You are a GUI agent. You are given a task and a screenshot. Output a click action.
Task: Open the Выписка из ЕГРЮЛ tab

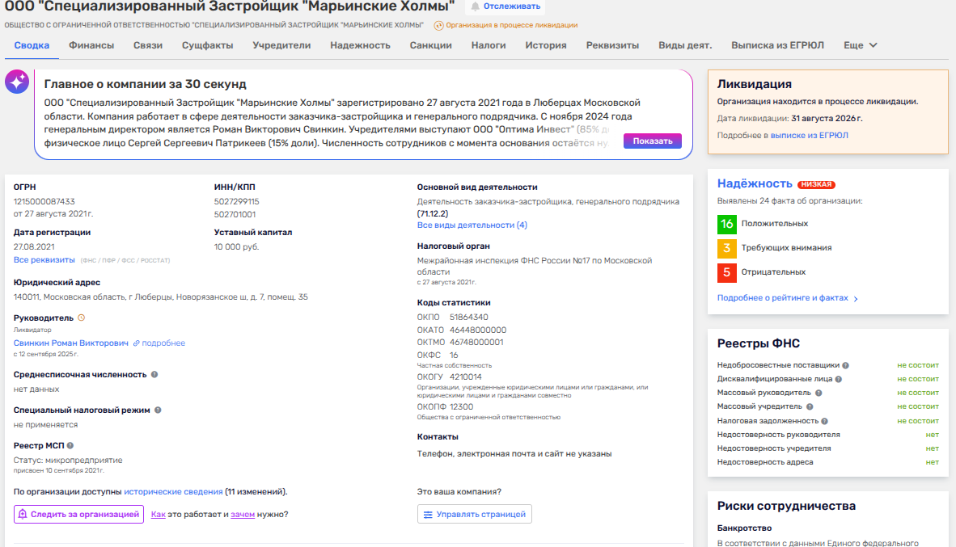(777, 45)
